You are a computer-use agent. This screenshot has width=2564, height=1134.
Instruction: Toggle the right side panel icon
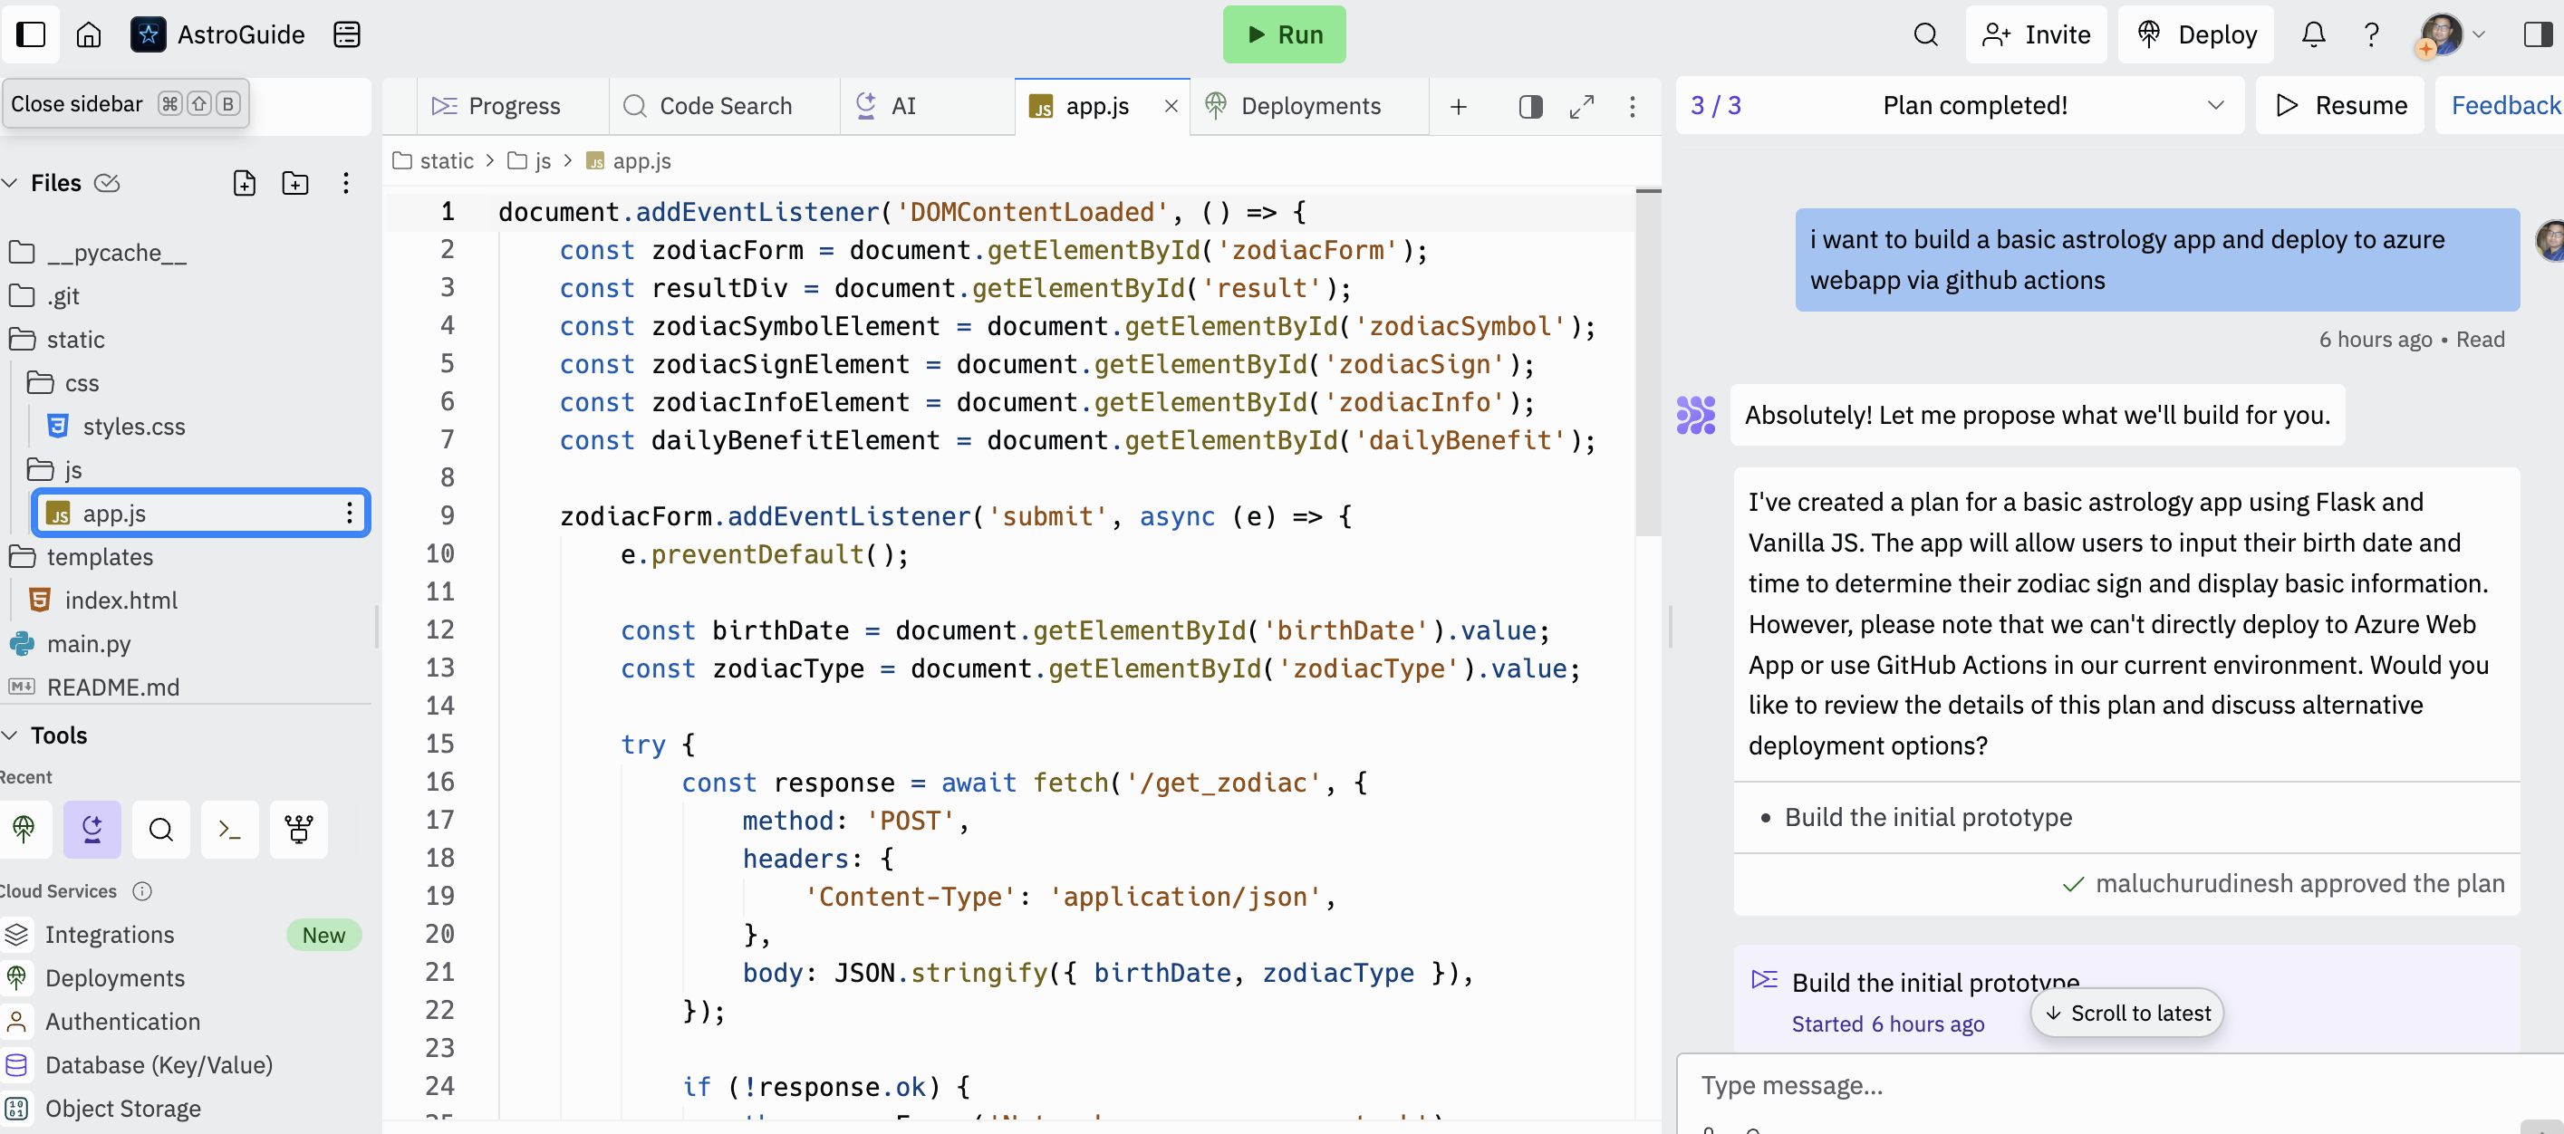[2537, 34]
